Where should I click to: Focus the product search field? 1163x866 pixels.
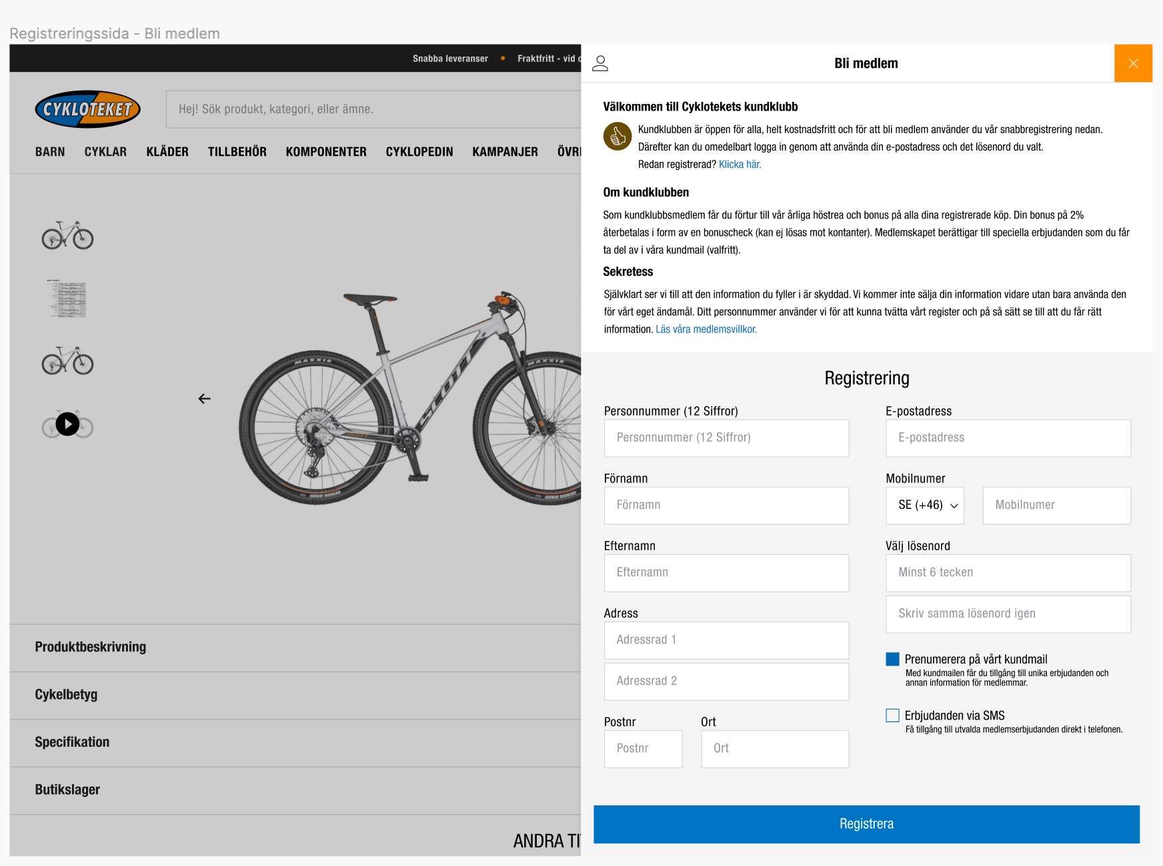373,109
